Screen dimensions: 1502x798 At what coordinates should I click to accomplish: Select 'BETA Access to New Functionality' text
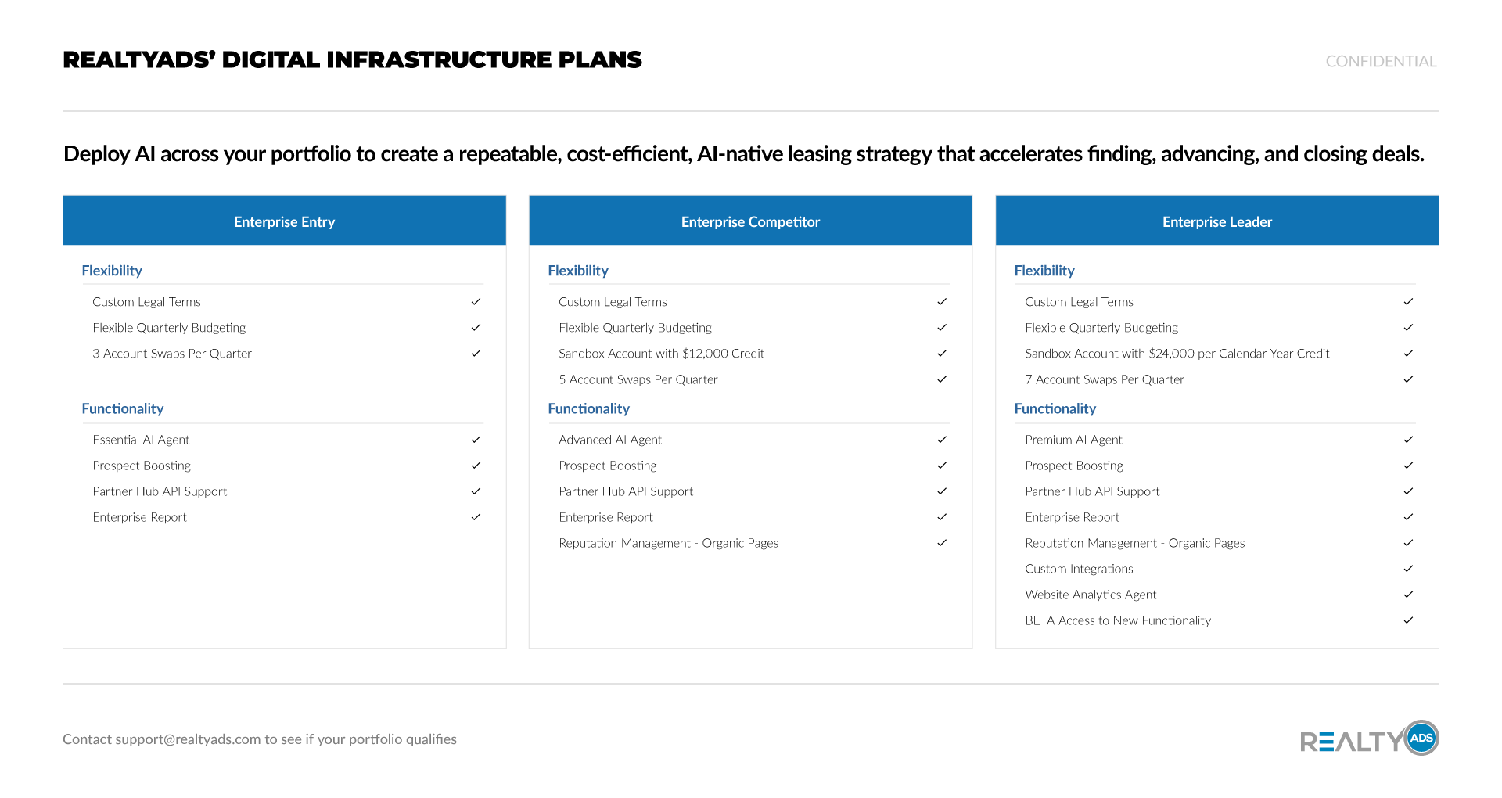click(1118, 620)
